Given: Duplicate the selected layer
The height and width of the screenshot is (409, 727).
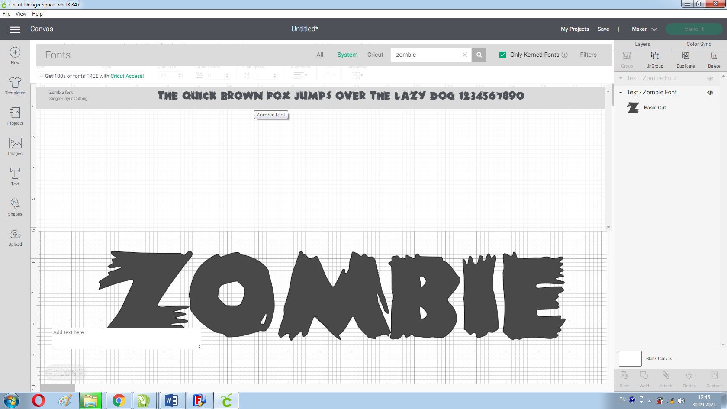Looking at the screenshot, I should pos(685,58).
